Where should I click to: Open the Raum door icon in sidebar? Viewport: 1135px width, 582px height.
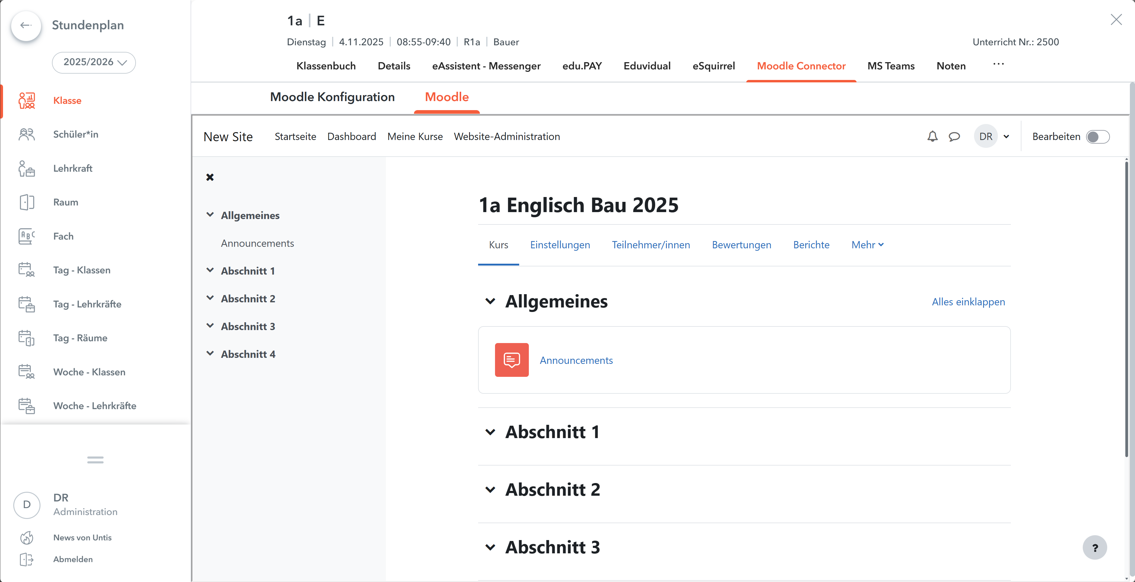pyautogui.click(x=27, y=202)
